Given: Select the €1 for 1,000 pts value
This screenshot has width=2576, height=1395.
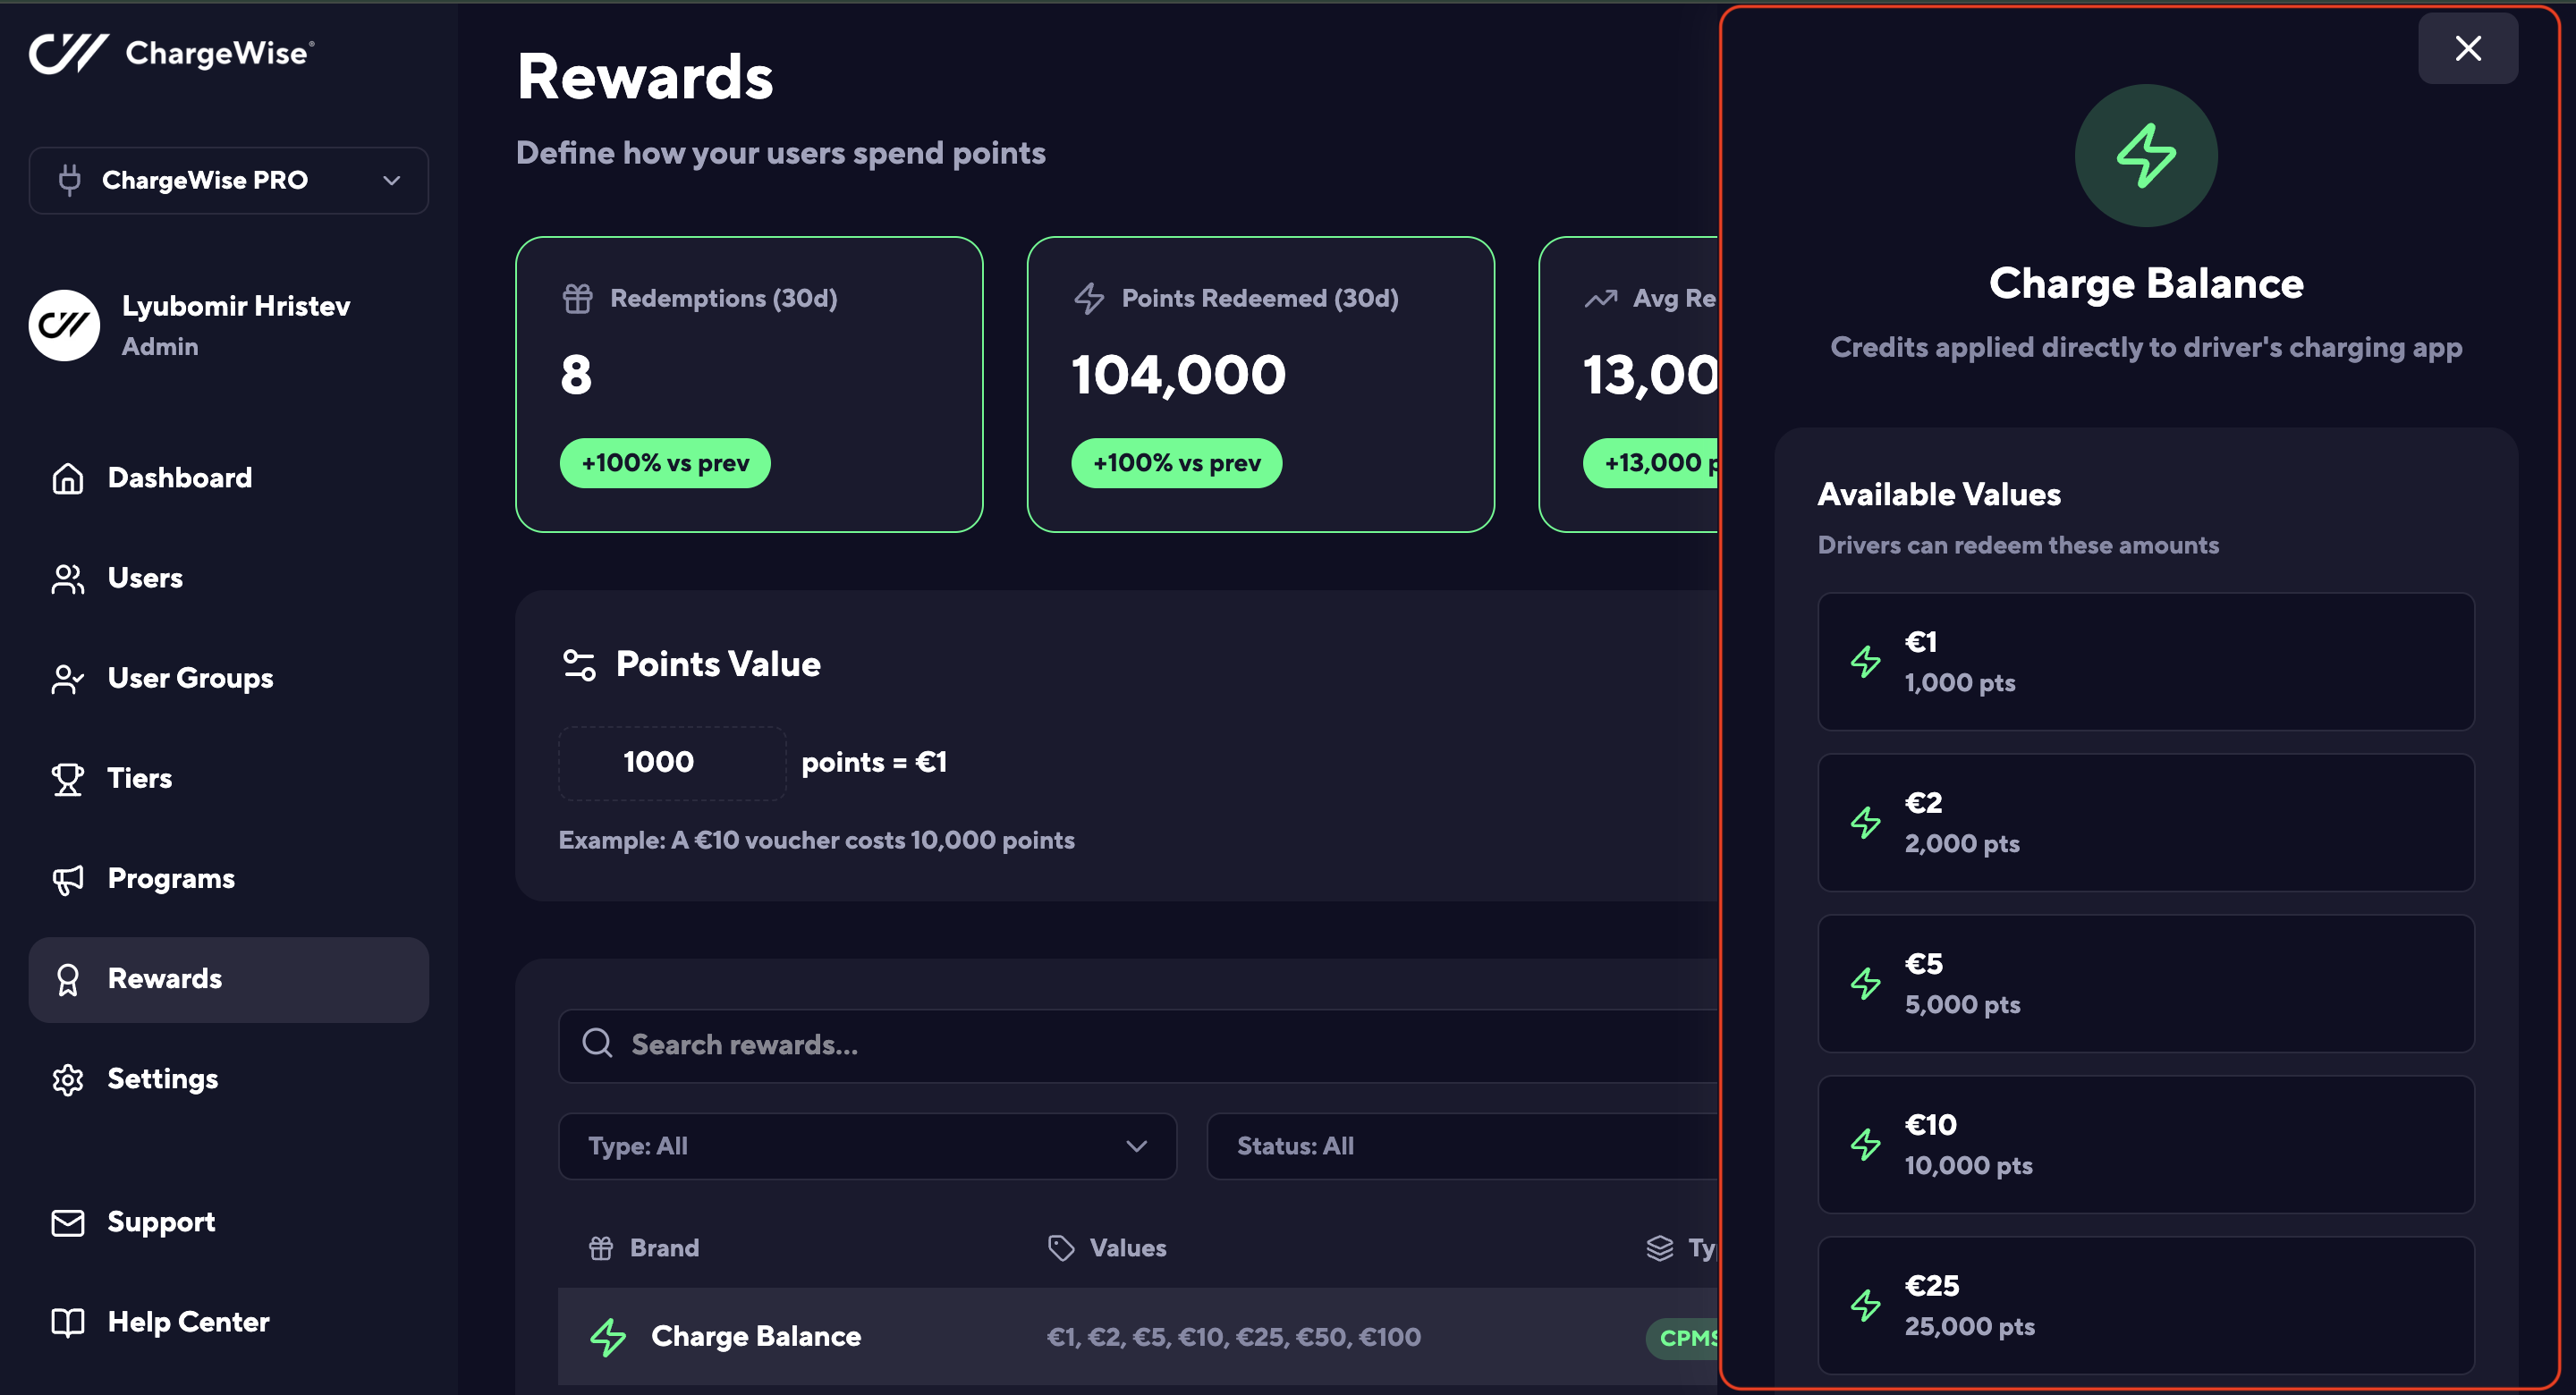Looking at the screenshot, I should [2145, 661].
